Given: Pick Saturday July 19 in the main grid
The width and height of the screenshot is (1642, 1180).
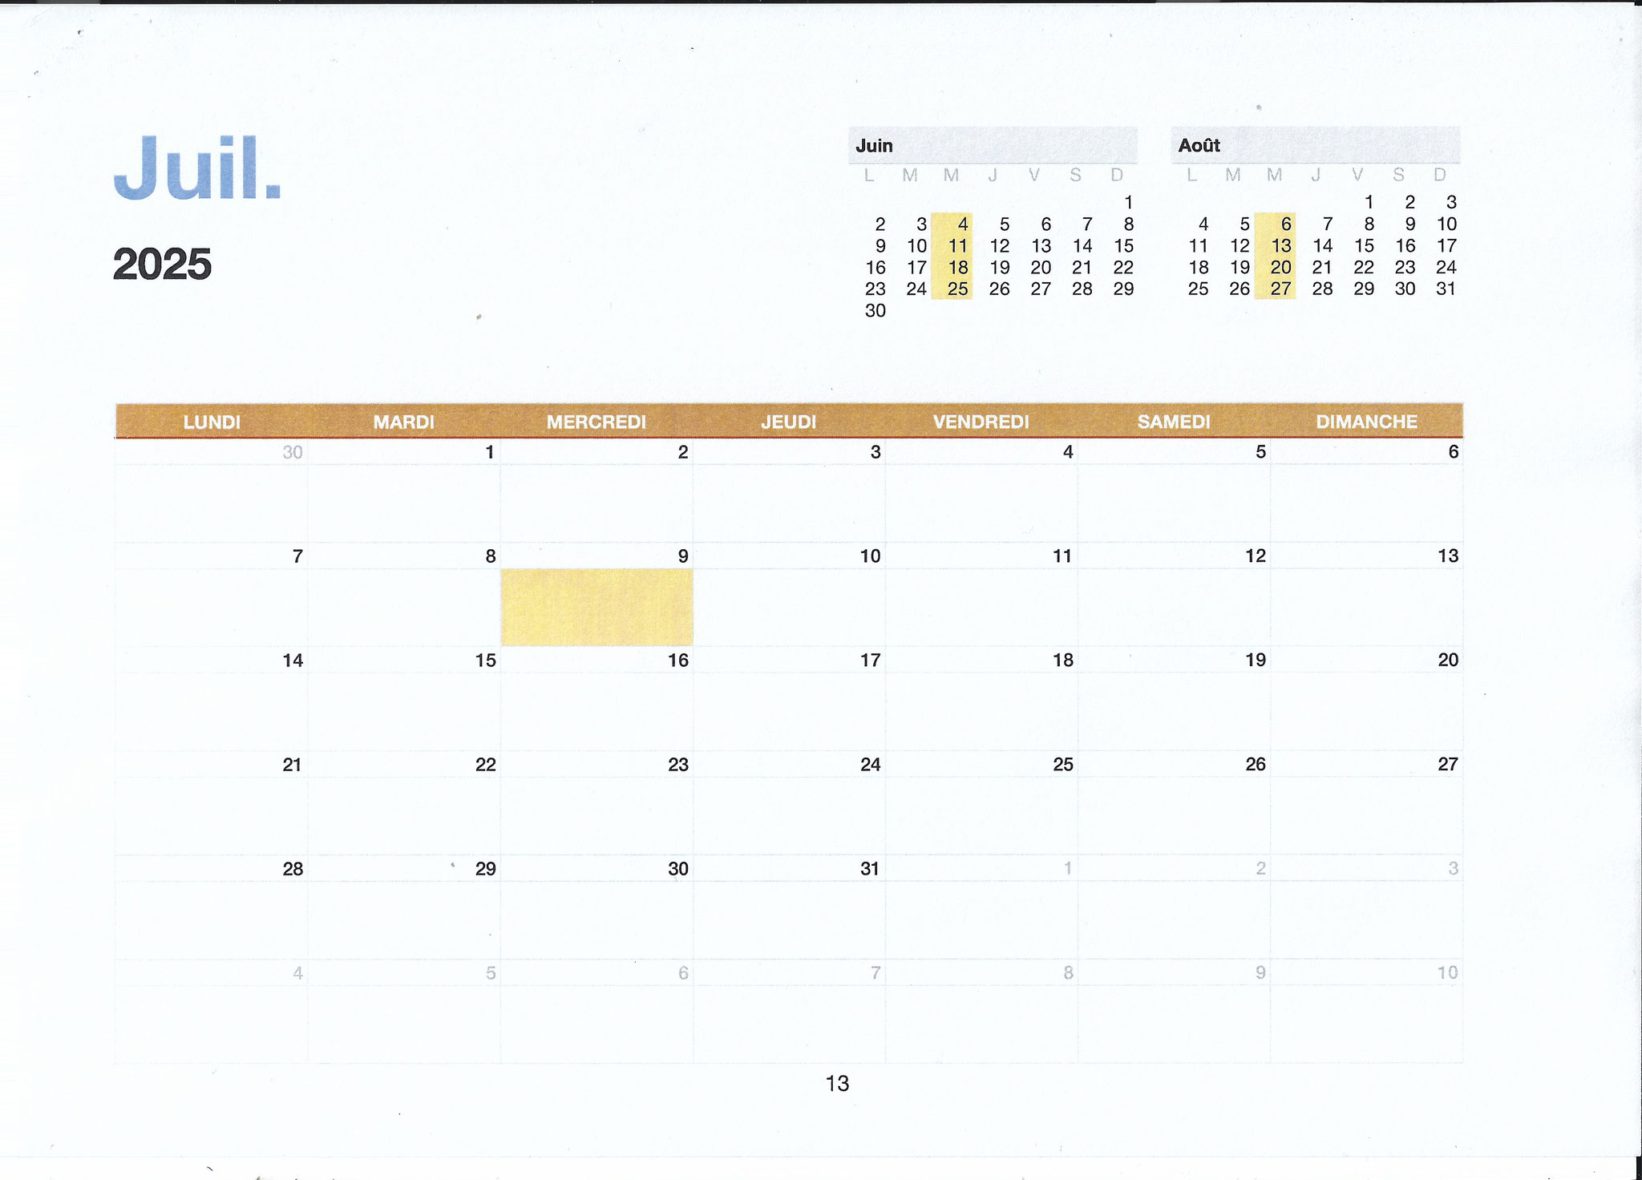Looking at the screenshot, I should point(1256,661).
